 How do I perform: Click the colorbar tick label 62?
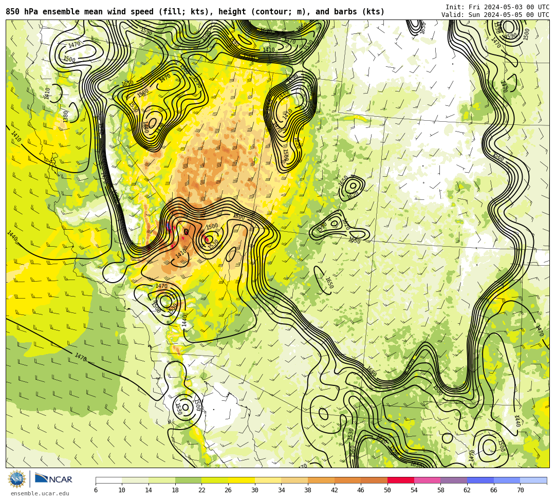(x=467, y=490)
